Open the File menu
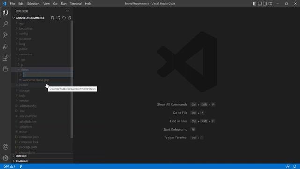The image size is (300, 169). 12,4
